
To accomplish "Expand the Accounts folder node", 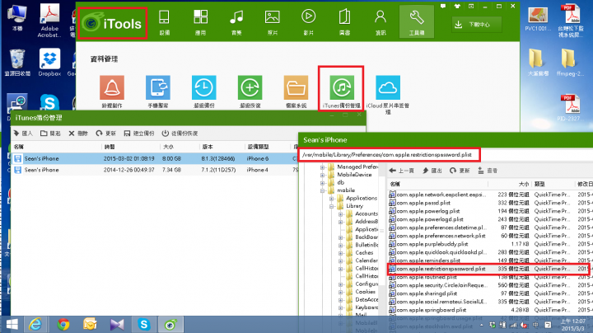I will (341, 213).
